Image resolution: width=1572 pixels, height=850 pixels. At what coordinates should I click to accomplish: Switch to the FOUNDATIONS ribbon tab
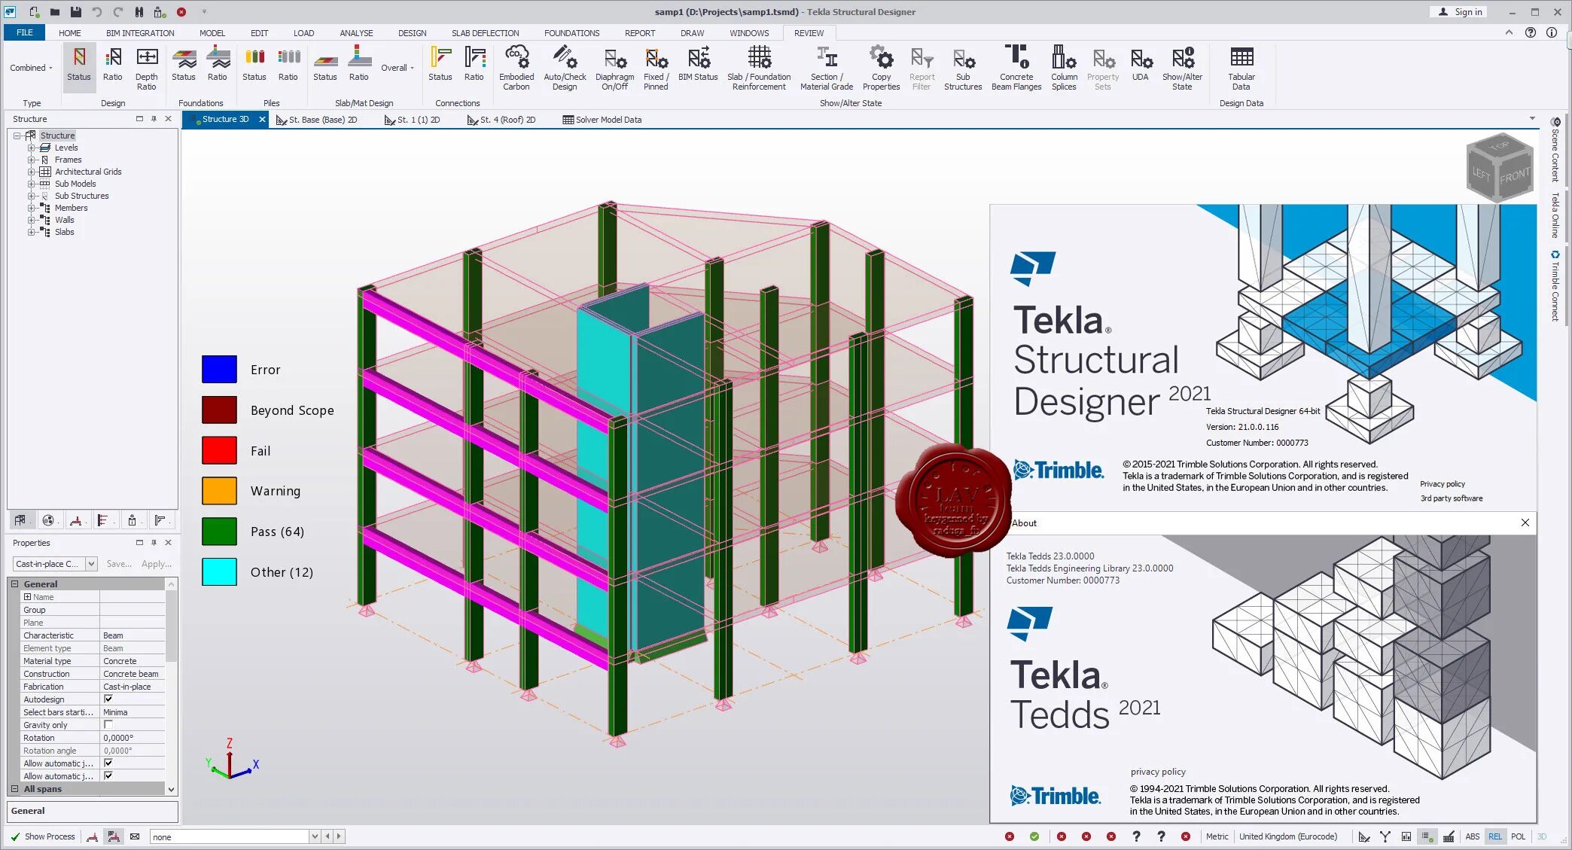tap(571, 33)
